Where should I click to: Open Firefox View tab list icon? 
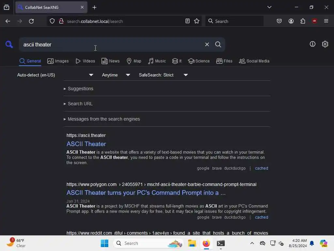(7, 7)
